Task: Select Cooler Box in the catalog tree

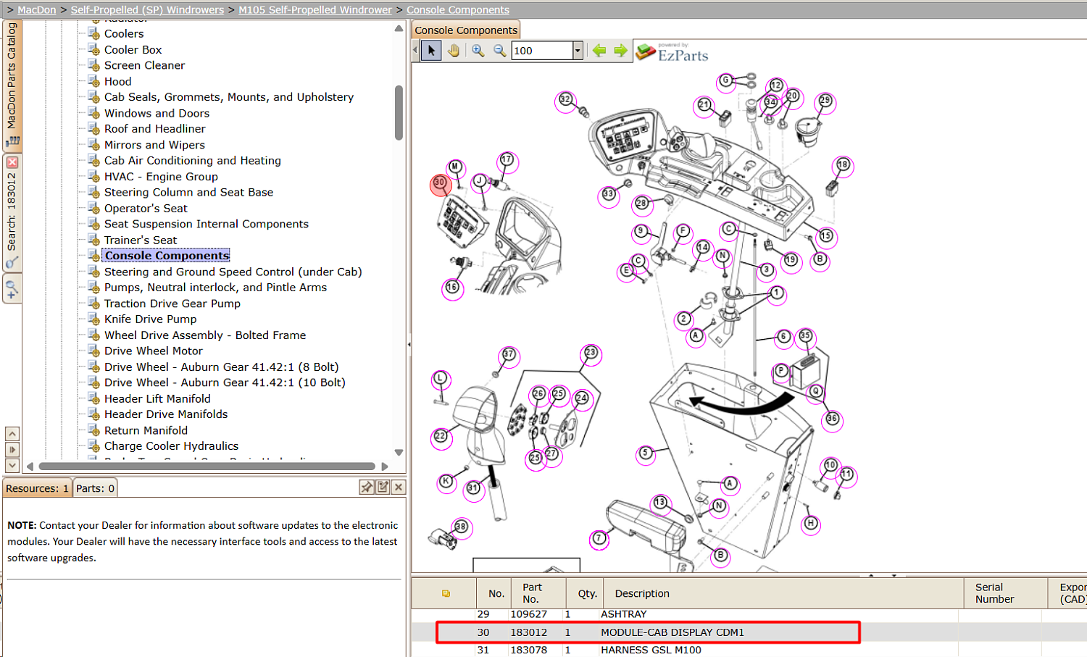Action: click(133, 49)
